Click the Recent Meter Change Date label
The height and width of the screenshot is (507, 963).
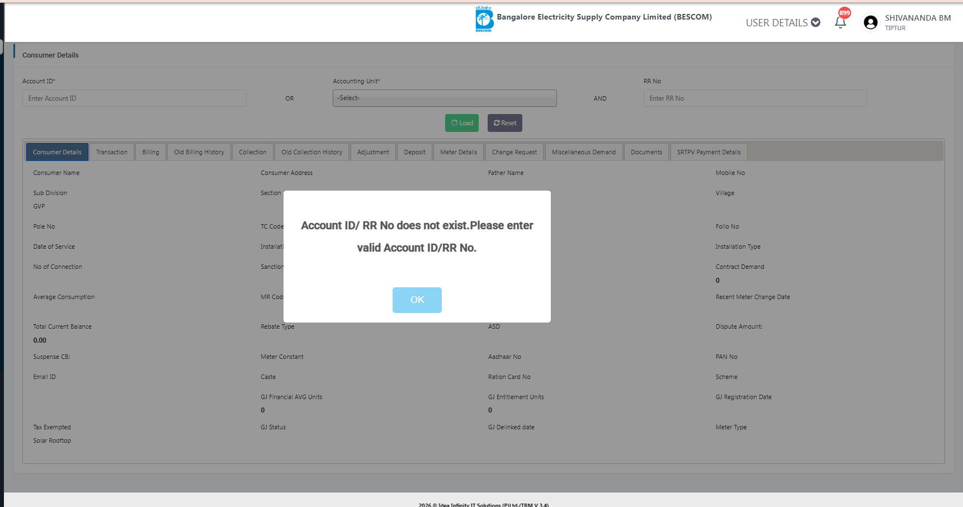point(753,297)
